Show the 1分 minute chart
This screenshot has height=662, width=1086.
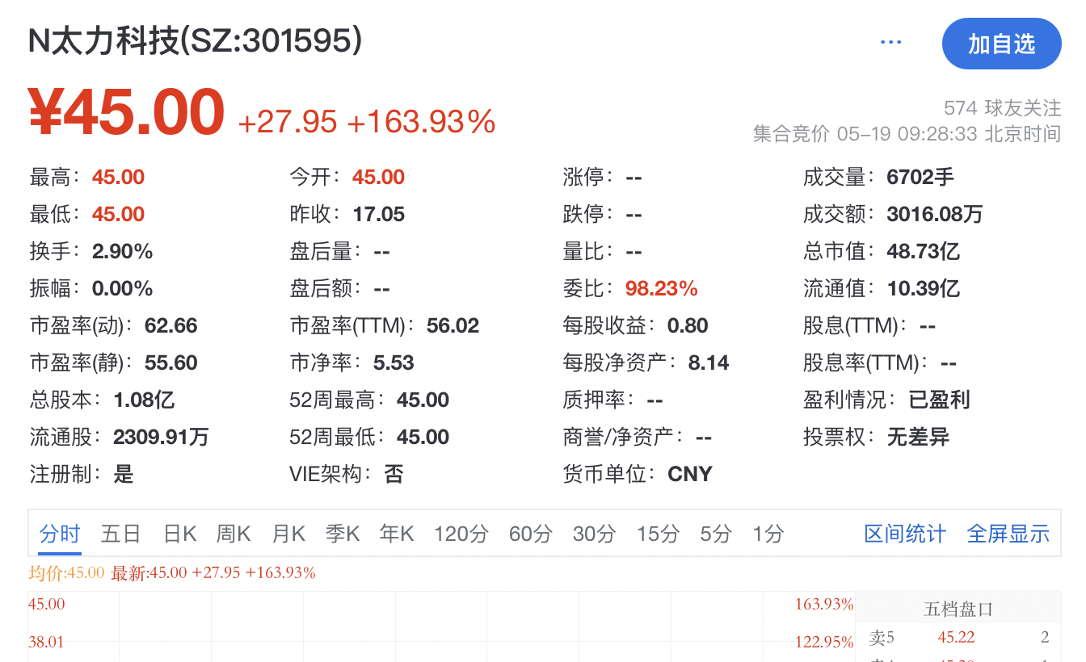tap(768, 534)
